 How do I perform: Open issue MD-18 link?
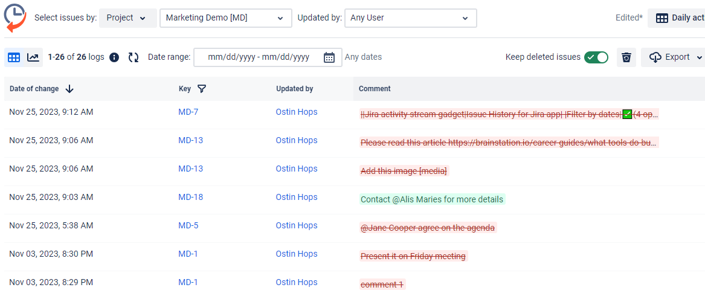[x=191, y=197]
